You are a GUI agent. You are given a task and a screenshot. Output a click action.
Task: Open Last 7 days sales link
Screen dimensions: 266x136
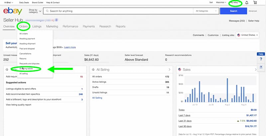click(x=185, y=115)
